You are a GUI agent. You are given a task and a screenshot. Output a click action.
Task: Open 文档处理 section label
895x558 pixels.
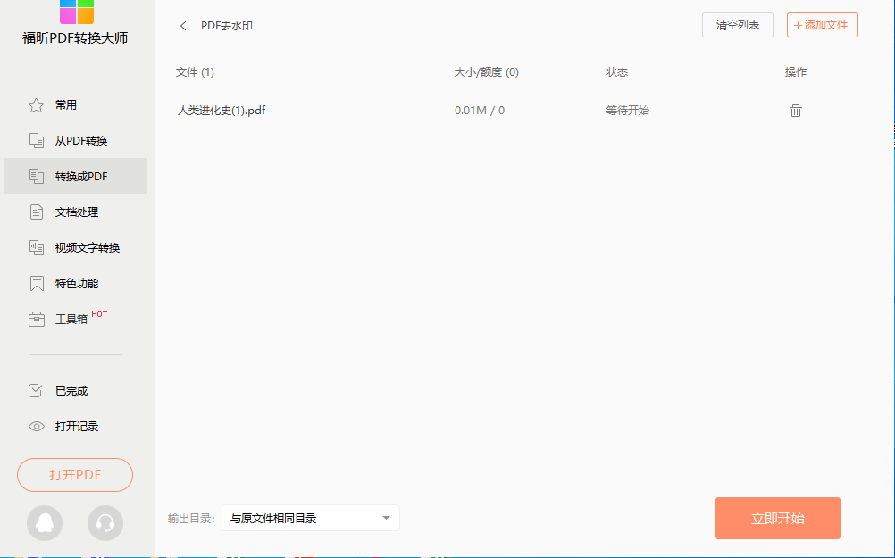point(77,212)
